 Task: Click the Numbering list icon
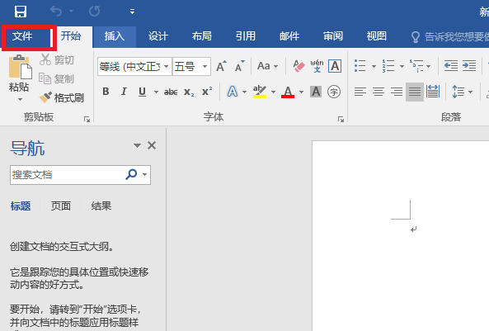tap(388, 66)
